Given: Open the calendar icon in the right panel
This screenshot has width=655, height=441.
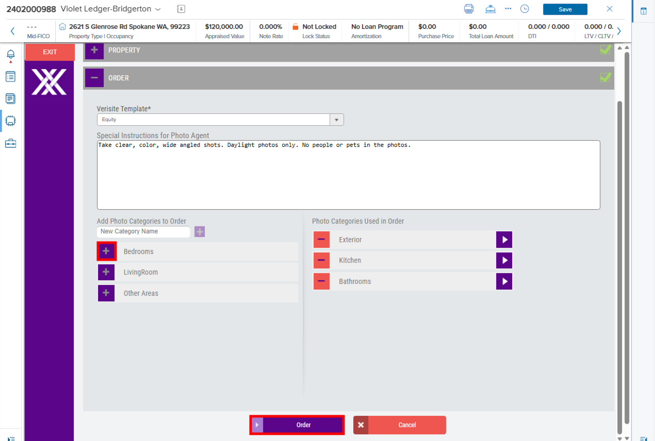Looking at the screenshot, I should click(x=644, y=11).
